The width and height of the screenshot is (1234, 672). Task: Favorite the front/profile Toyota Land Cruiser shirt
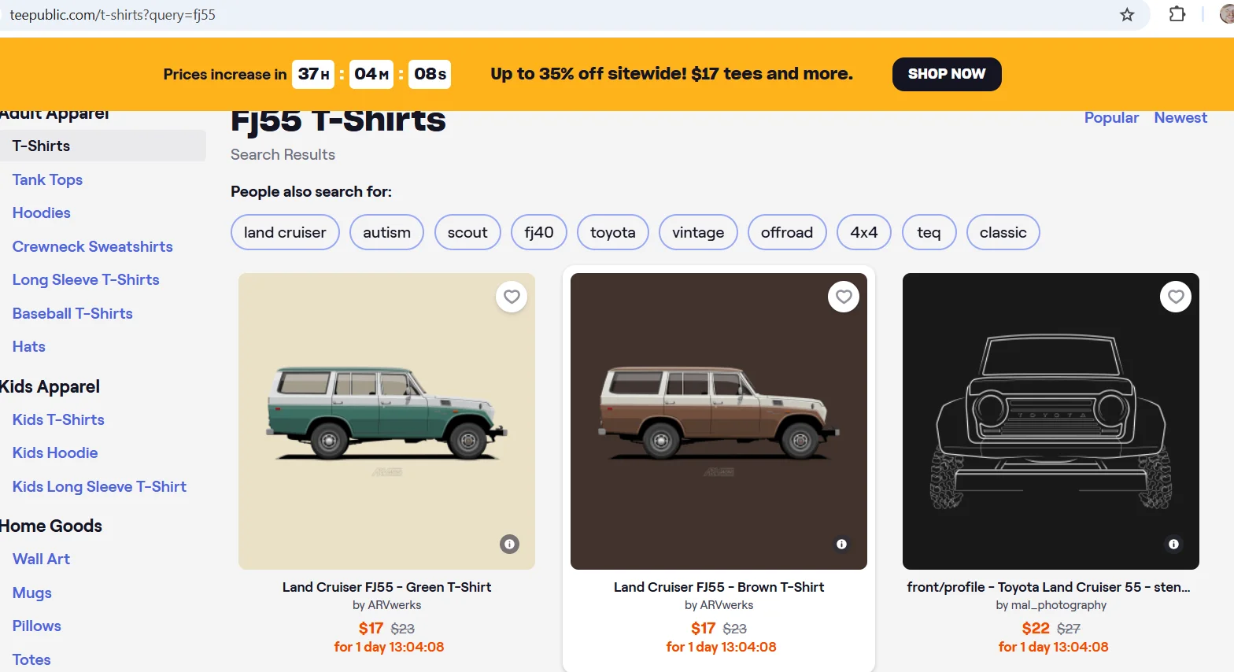(1176, 297)
